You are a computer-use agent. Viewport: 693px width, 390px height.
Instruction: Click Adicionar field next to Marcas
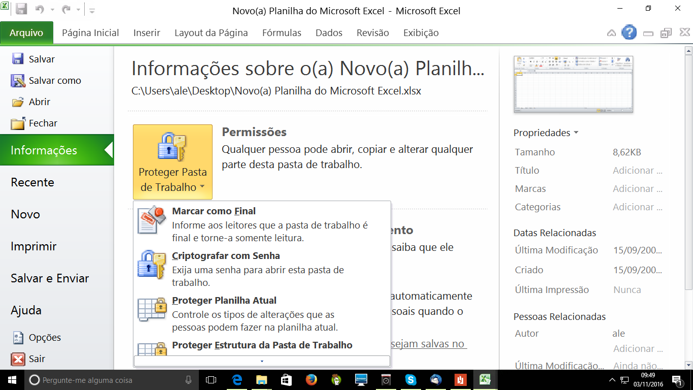[638, 189]
